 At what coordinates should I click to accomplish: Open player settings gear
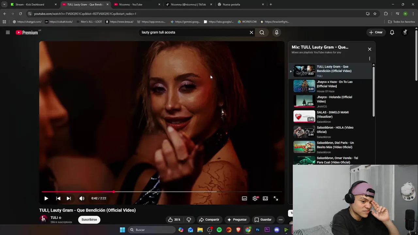click(255, 198)
